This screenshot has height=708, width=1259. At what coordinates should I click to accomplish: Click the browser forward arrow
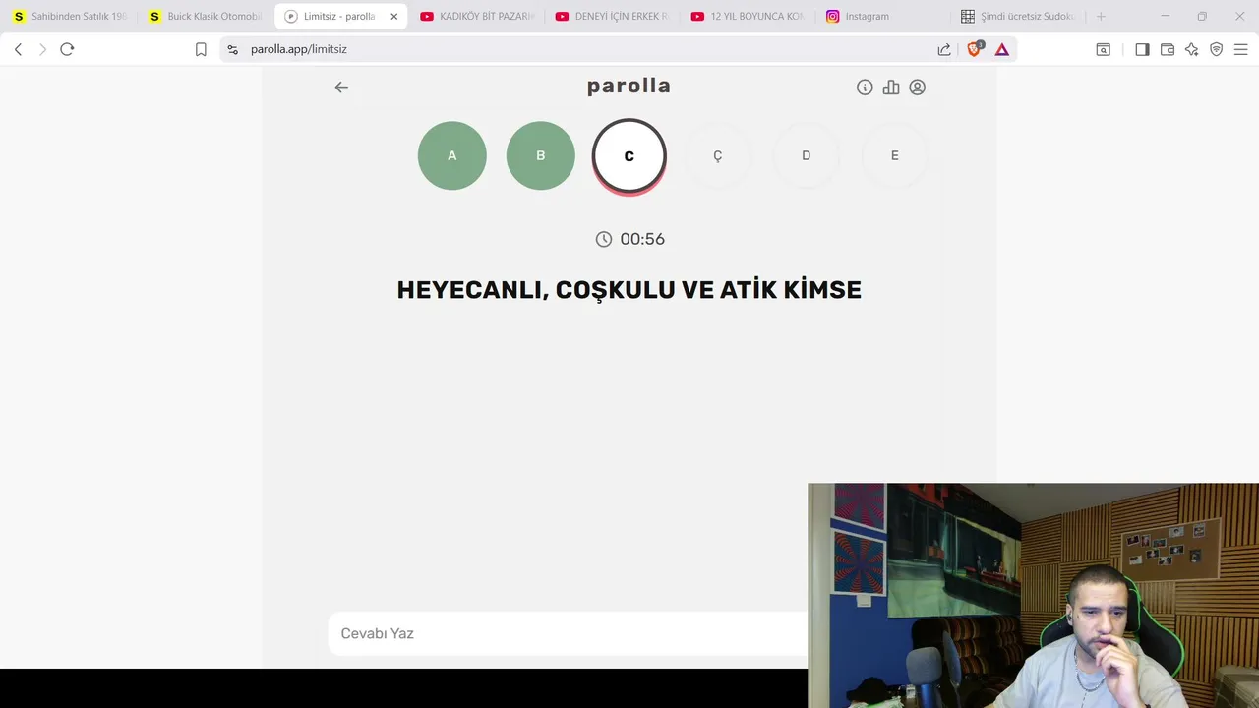point(42,49)
